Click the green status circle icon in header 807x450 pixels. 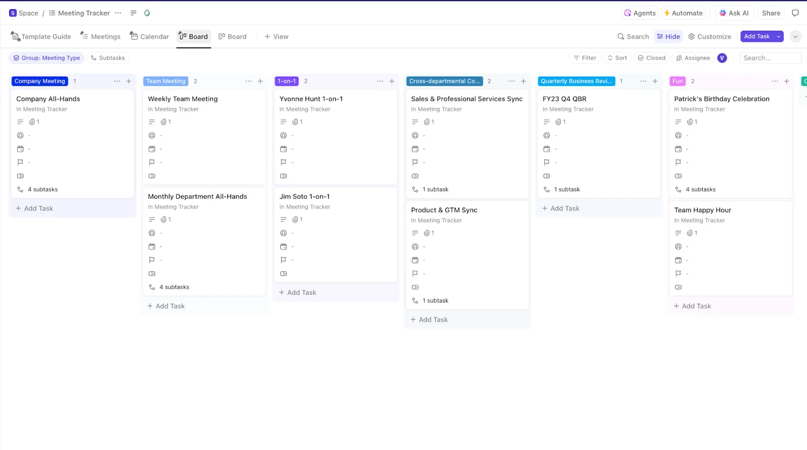coord(147,13)
